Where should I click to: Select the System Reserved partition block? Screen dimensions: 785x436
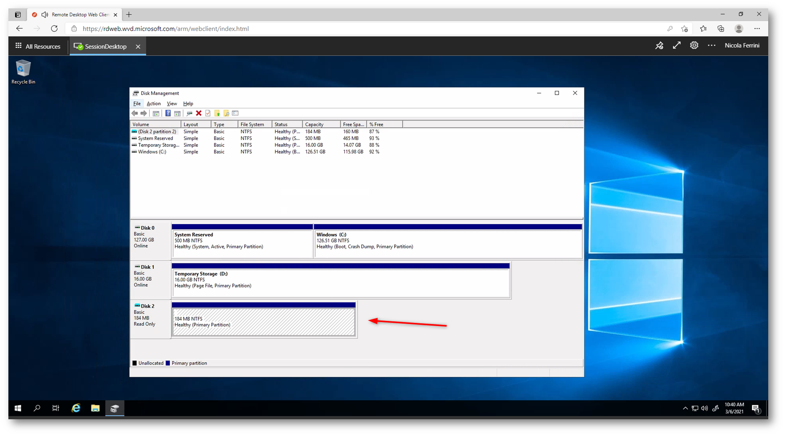pyautogui.click(x=242, y=241)
